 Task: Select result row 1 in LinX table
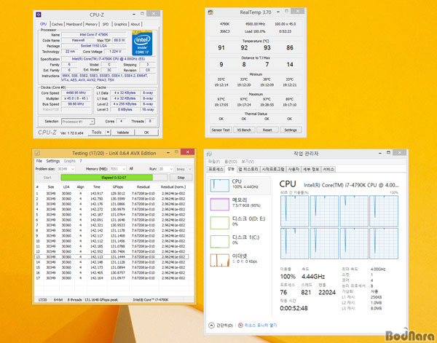click(111, 194)
